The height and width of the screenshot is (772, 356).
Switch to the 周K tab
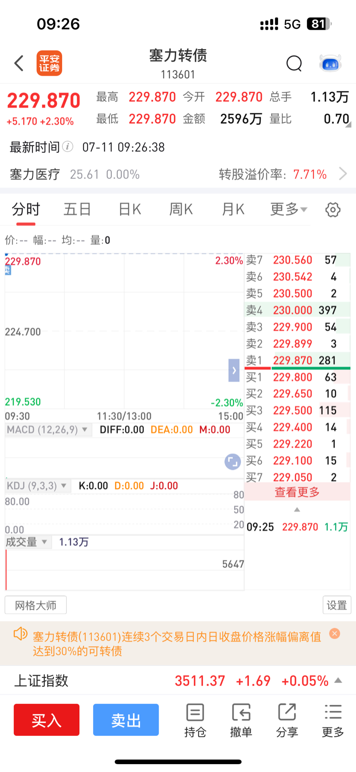tap(181, 209)
